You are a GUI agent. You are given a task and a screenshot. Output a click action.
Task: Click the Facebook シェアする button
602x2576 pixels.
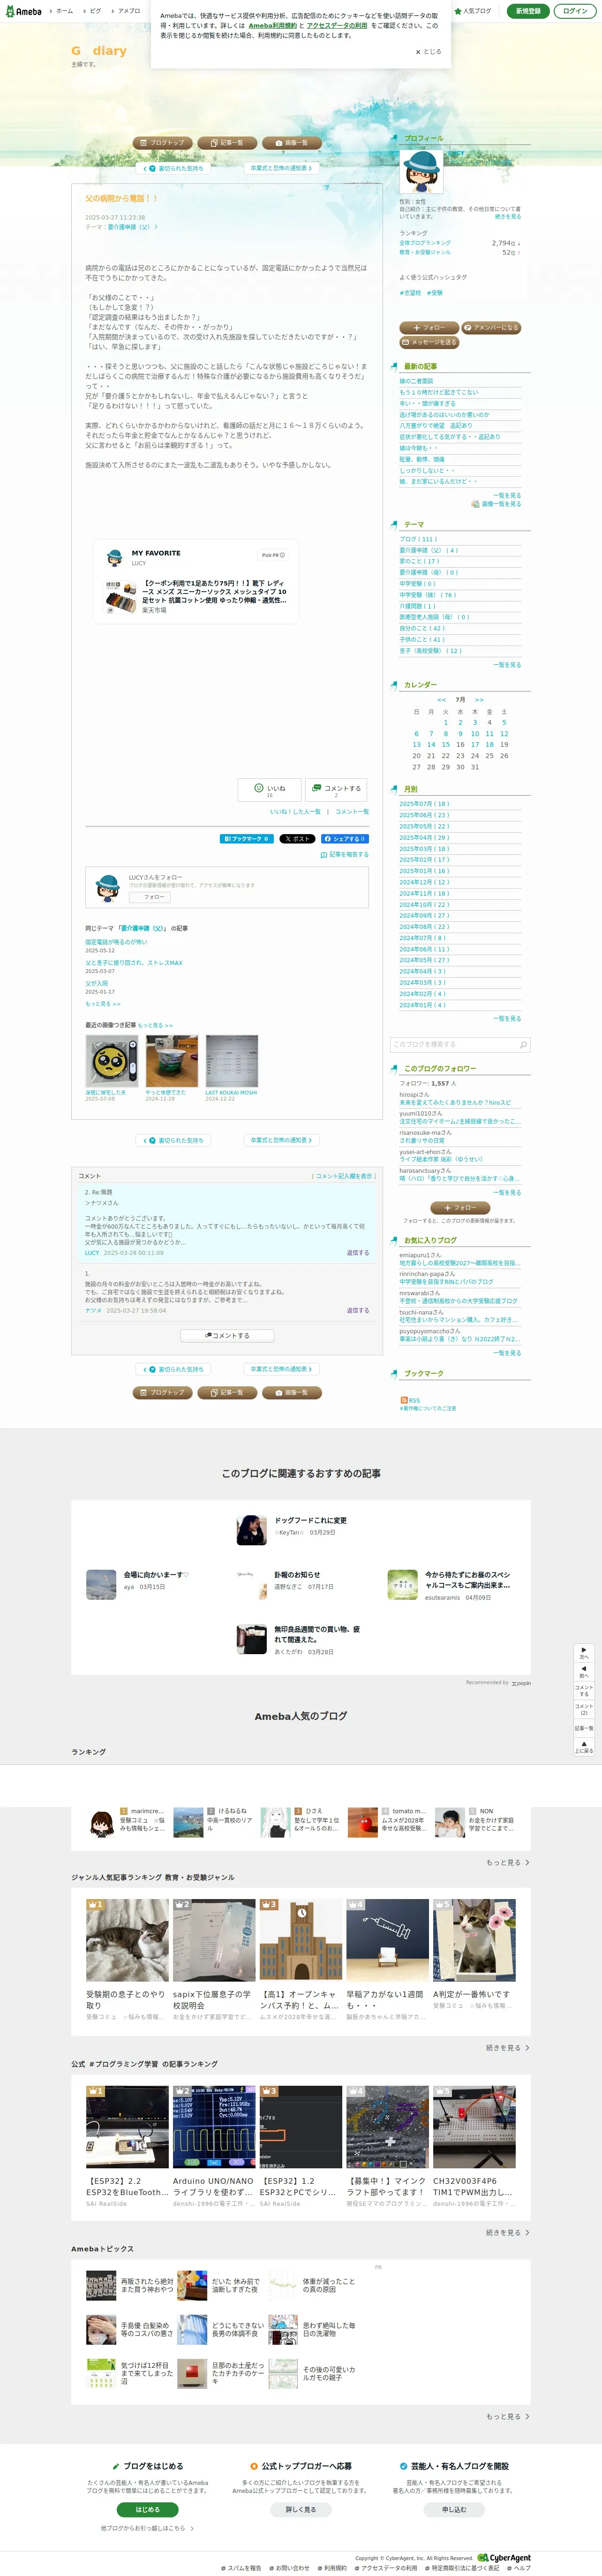click(344, 839)
